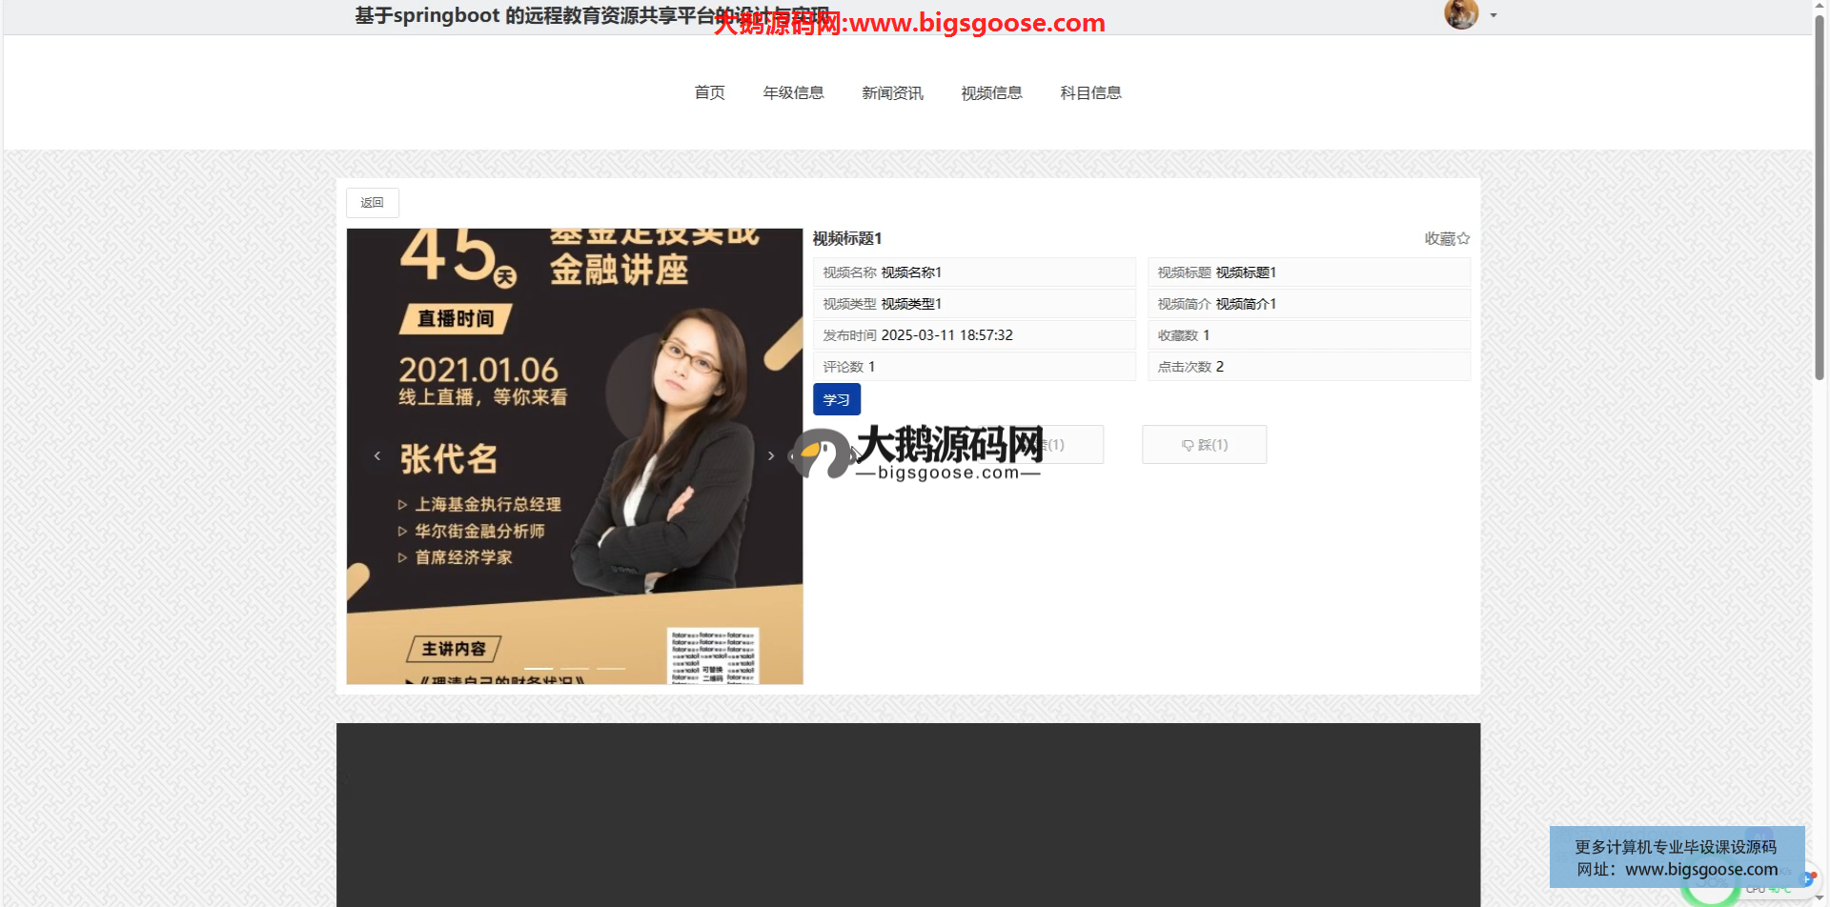
Task: Select third carousel indicator dash
Action: pos(611,669)
